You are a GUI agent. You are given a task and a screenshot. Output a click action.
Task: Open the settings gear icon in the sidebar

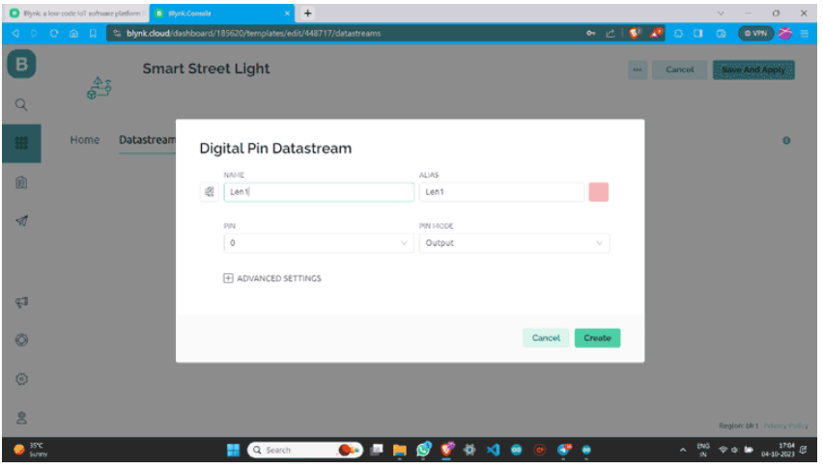coord(21,379)
